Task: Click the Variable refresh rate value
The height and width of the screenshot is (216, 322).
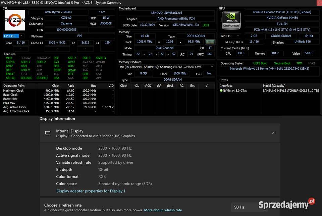Action: [116, 162]
